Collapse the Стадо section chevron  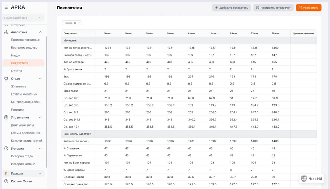(x=40, y=79)
